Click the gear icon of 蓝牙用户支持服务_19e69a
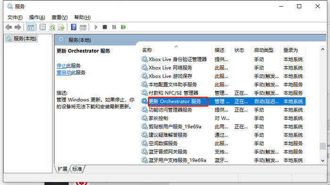Image resolution: width=330 pixels, height=185 pixels. (144, 160)
